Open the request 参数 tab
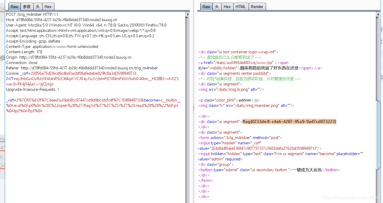The width and height of the screenshot is (383, 203). tap(27, 7)
